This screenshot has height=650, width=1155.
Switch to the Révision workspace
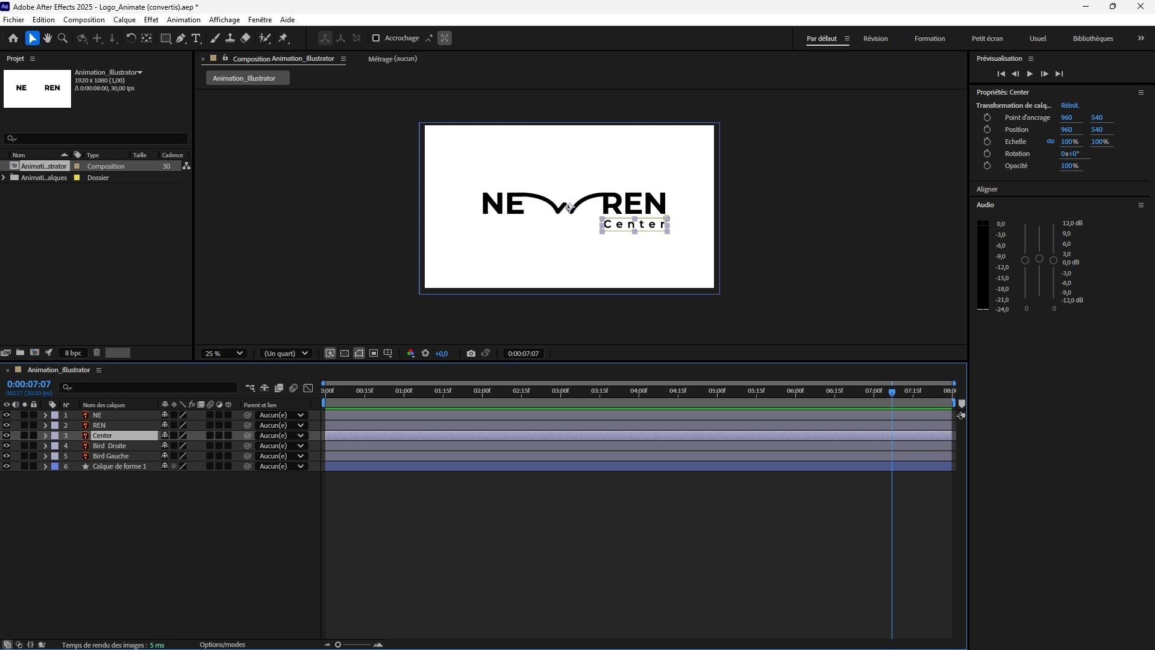875,39
